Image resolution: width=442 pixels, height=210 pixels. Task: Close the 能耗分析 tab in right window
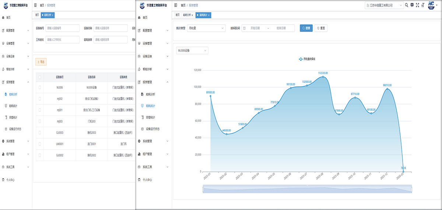(x=192, y=15)
